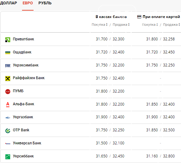Sort by Продажа under При оплате картой
This screenshot has height=163, width=181.
pyautogui.click(x=171, y=25)
